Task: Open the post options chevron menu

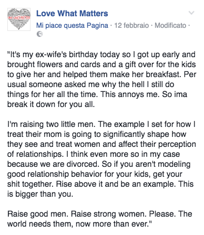Action: (x=191, y=13)
